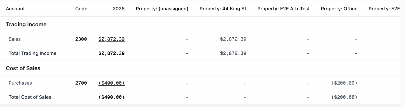Click the Code column header
The width and height of the screenshot is (406, 107).
[81, 9]
